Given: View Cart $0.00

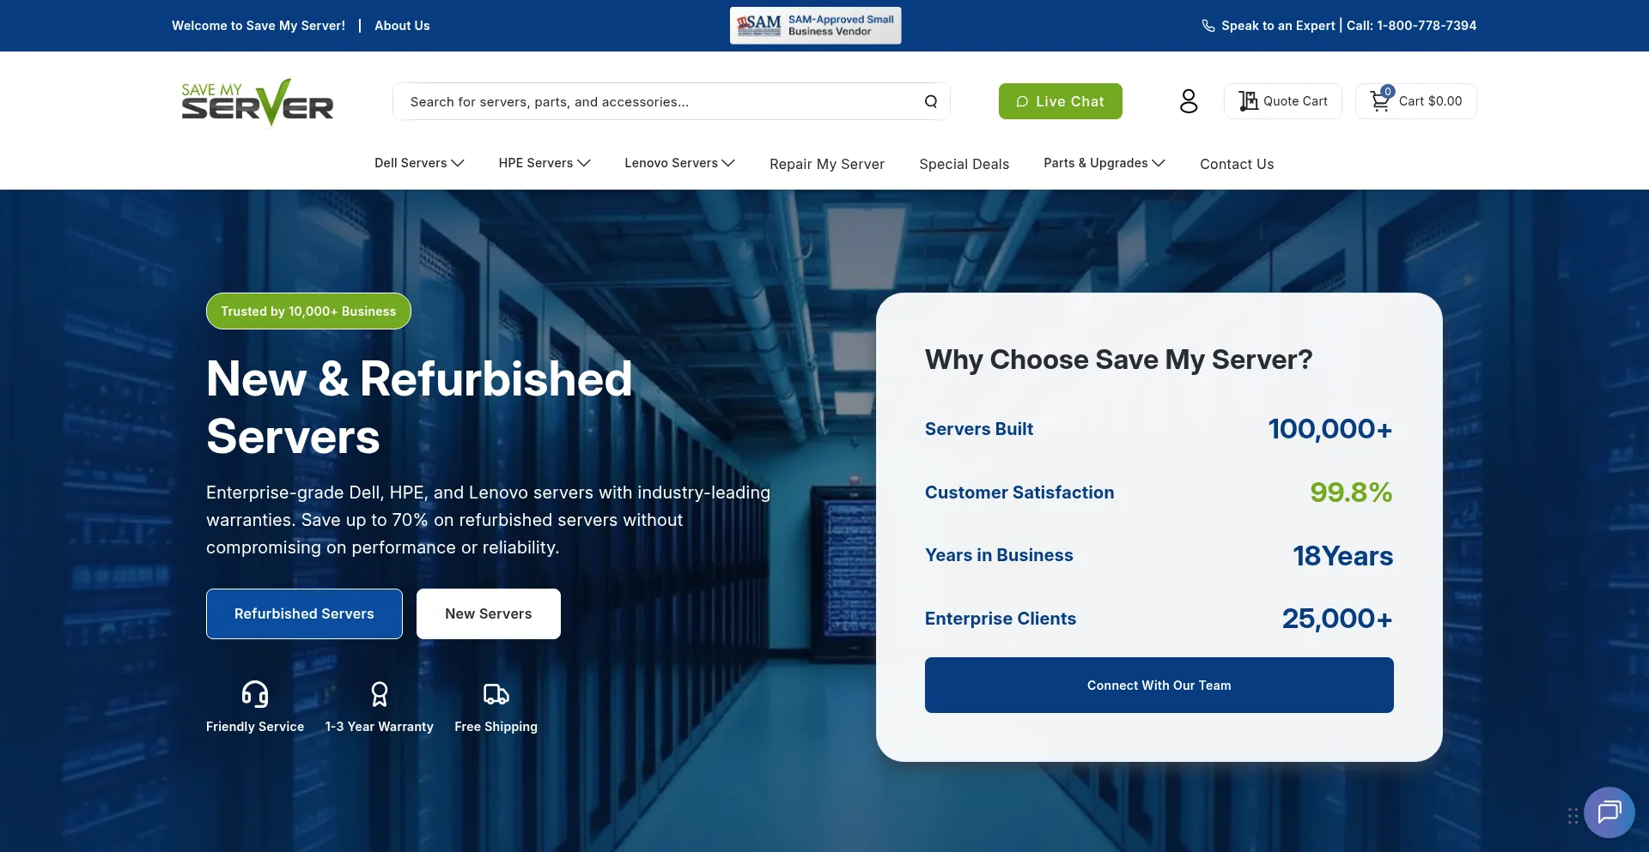Looking at the screenshot, I should coord(1416,101).
